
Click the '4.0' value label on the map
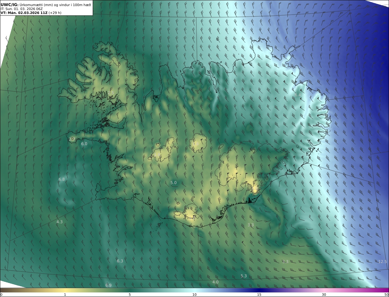(215, 282)
